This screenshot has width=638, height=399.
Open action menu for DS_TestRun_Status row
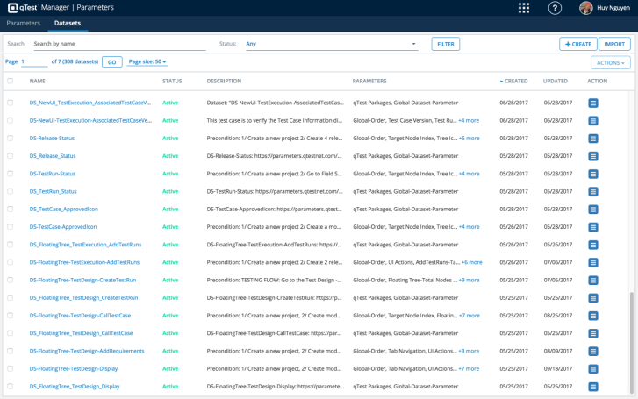tap(593, 191)
